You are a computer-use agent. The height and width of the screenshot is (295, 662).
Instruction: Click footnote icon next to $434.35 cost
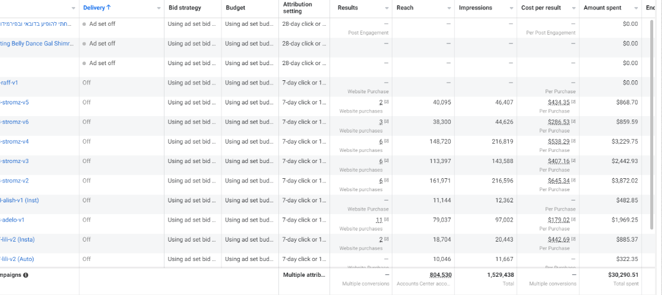tap(573, 102)
